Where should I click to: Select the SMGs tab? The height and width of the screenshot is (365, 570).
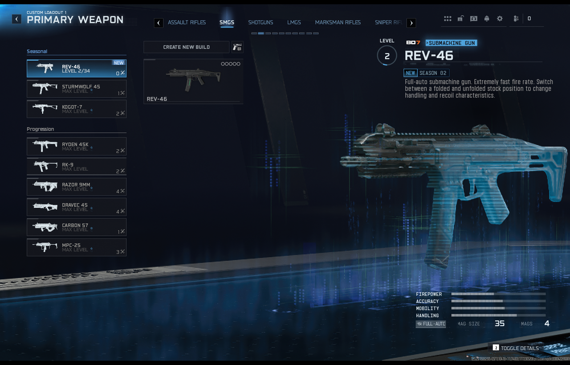227,22
